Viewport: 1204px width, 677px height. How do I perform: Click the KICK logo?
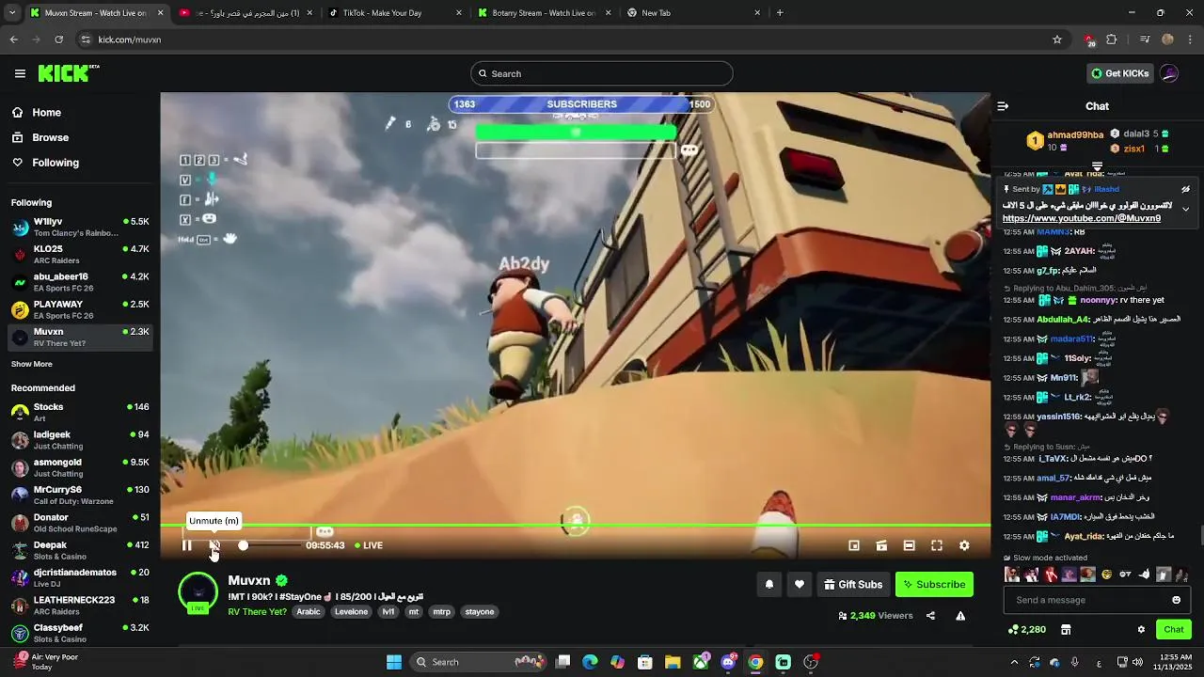point(69,73)
